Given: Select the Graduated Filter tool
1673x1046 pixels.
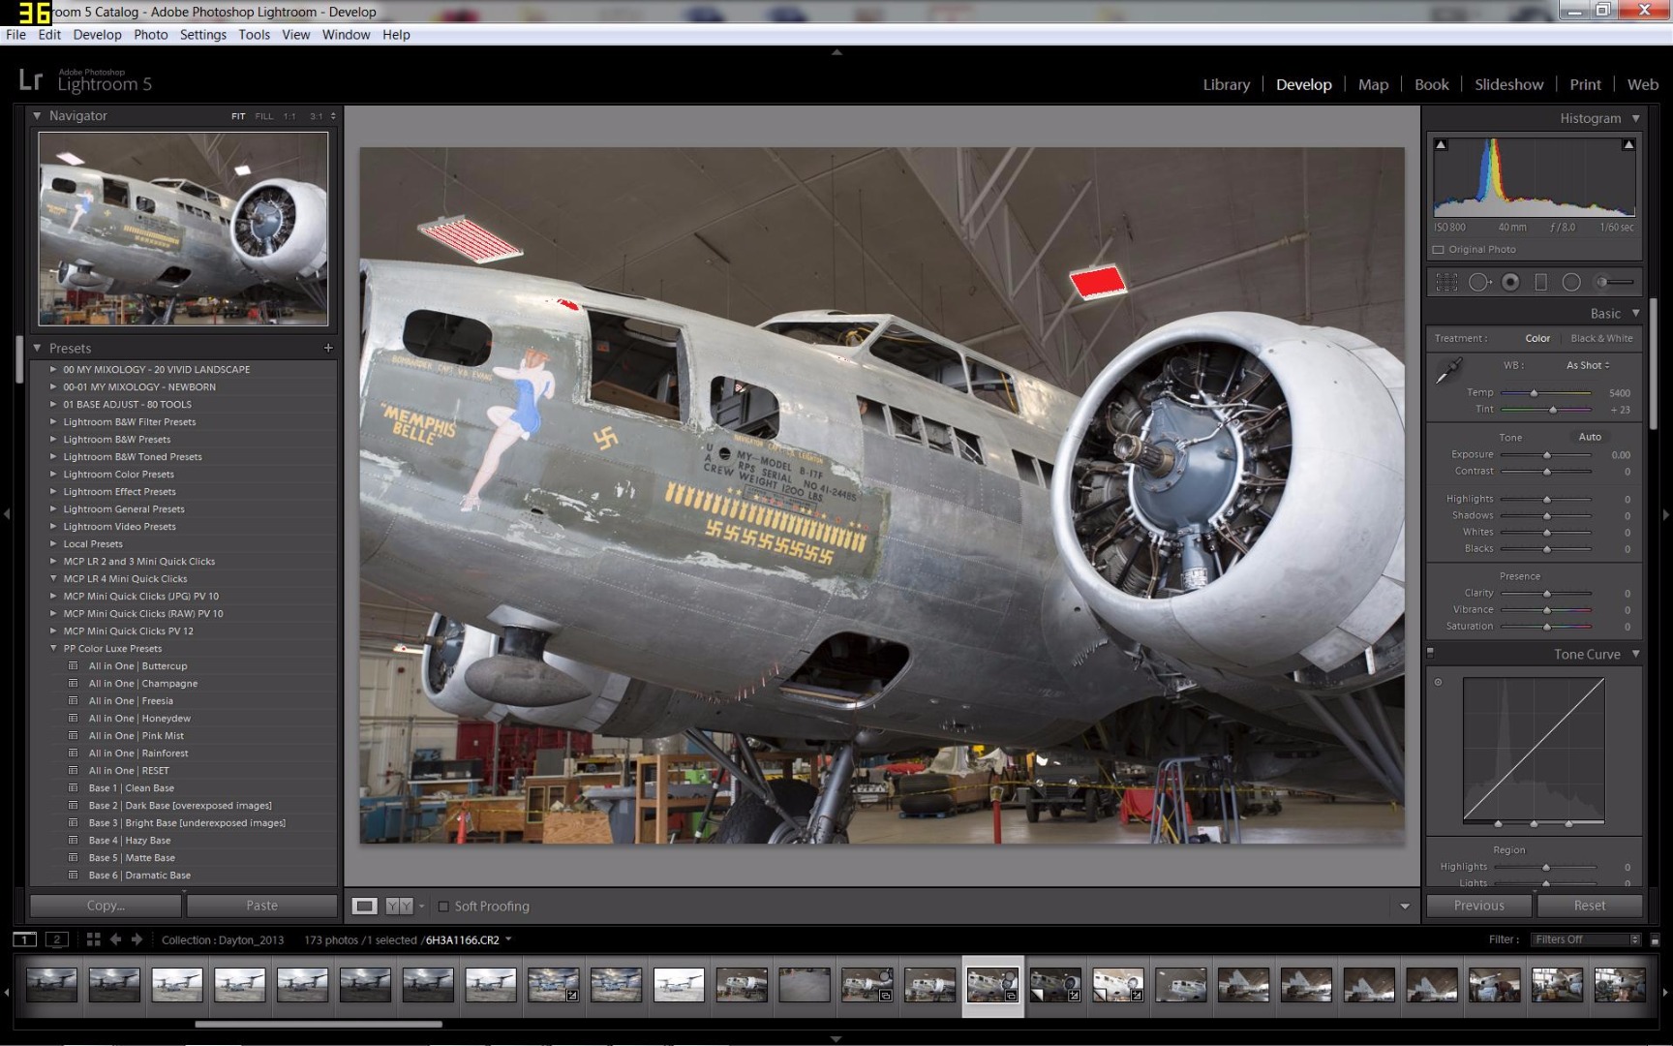Looking at the screenshot, I should [x=1541, y=282].
